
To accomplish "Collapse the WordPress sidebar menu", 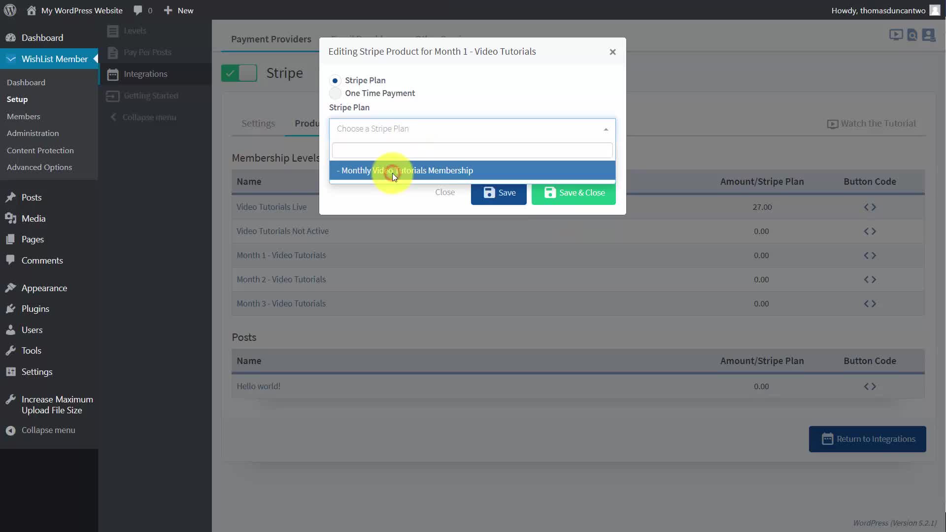I will coord(40,431).
